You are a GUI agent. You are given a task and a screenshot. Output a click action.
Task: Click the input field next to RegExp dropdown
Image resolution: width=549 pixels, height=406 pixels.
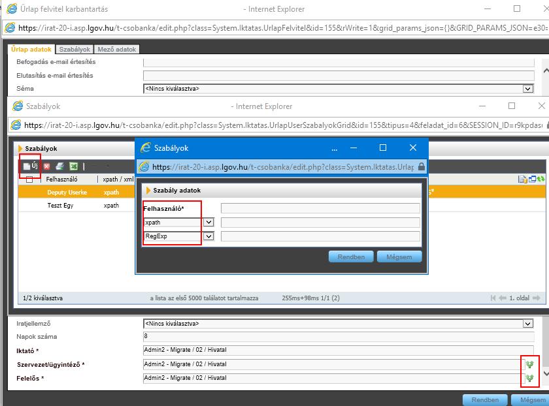(x=320, y=236)
